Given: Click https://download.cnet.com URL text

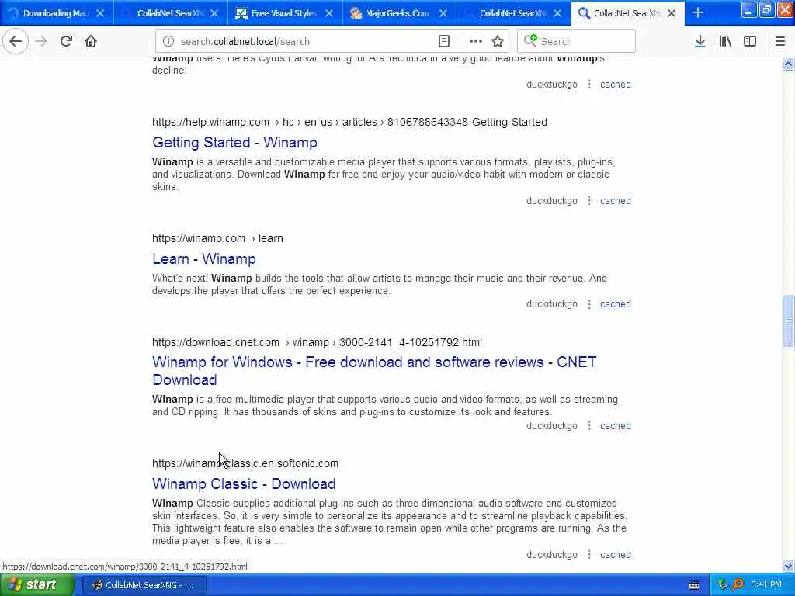Looking at the screenshot, I should click(216, 342).
